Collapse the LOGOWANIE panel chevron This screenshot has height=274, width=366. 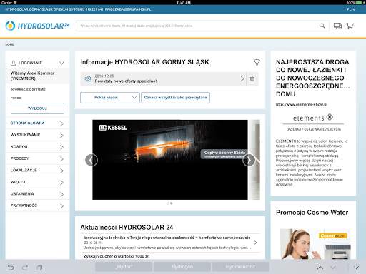61,63
